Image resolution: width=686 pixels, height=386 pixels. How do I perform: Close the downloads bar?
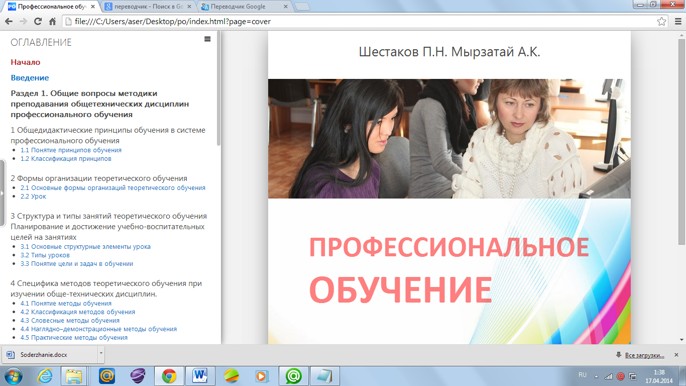tap(676, 355)
